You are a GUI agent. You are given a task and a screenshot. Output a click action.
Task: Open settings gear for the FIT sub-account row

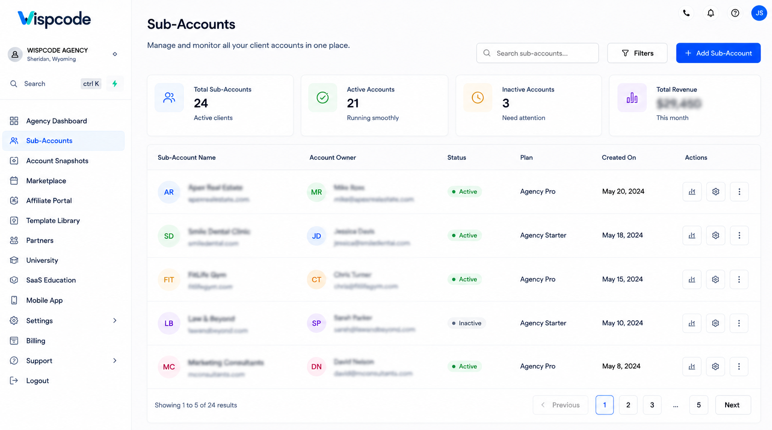715,279
